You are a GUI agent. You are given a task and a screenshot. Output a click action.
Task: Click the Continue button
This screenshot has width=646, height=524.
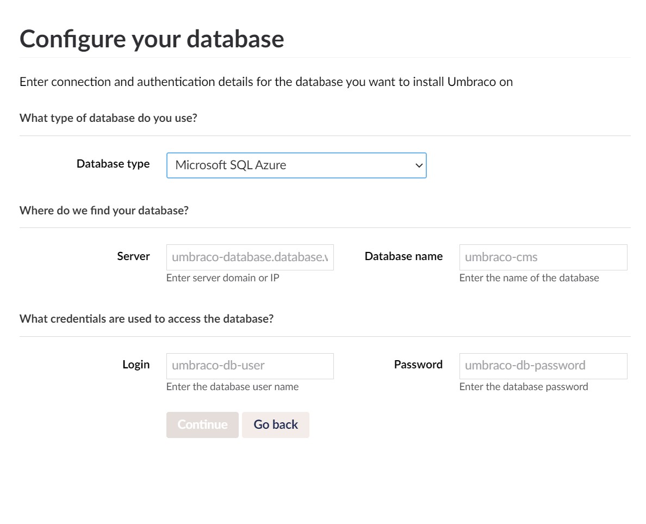point(202,424)
